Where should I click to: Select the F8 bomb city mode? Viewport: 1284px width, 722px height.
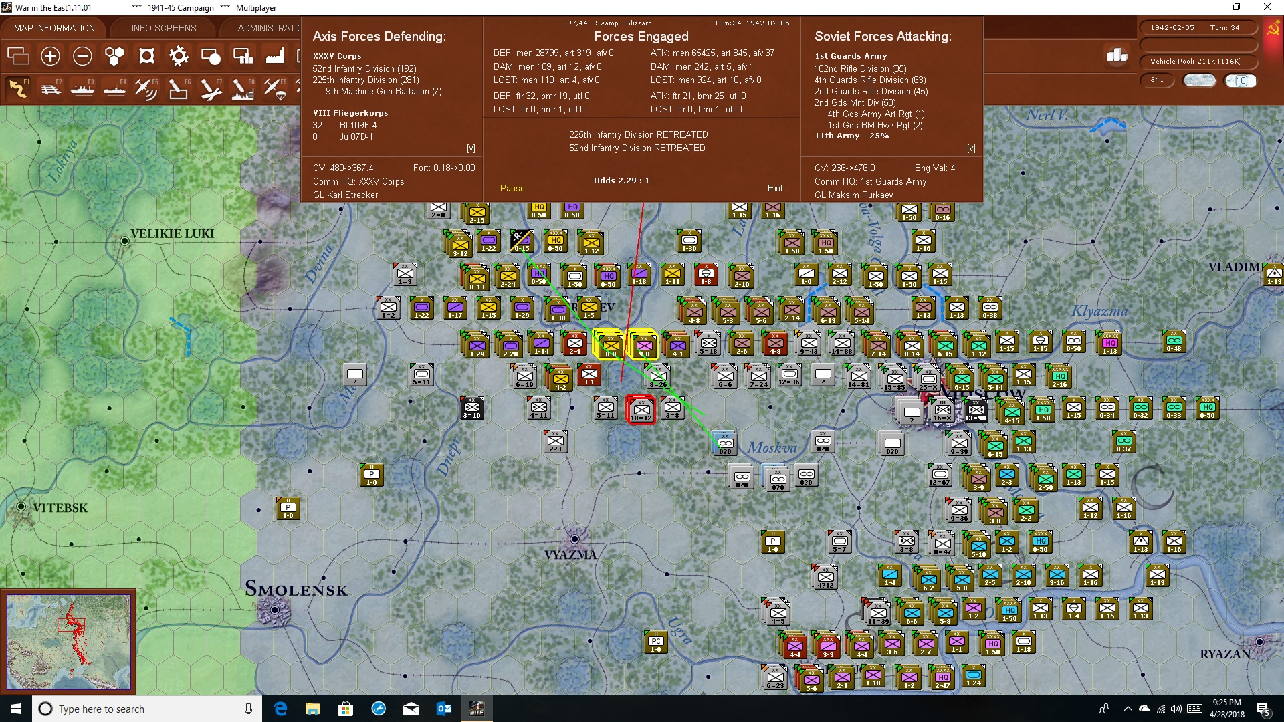pos(243,88)
